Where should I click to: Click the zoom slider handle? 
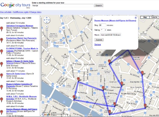click(x=47, y=30)
